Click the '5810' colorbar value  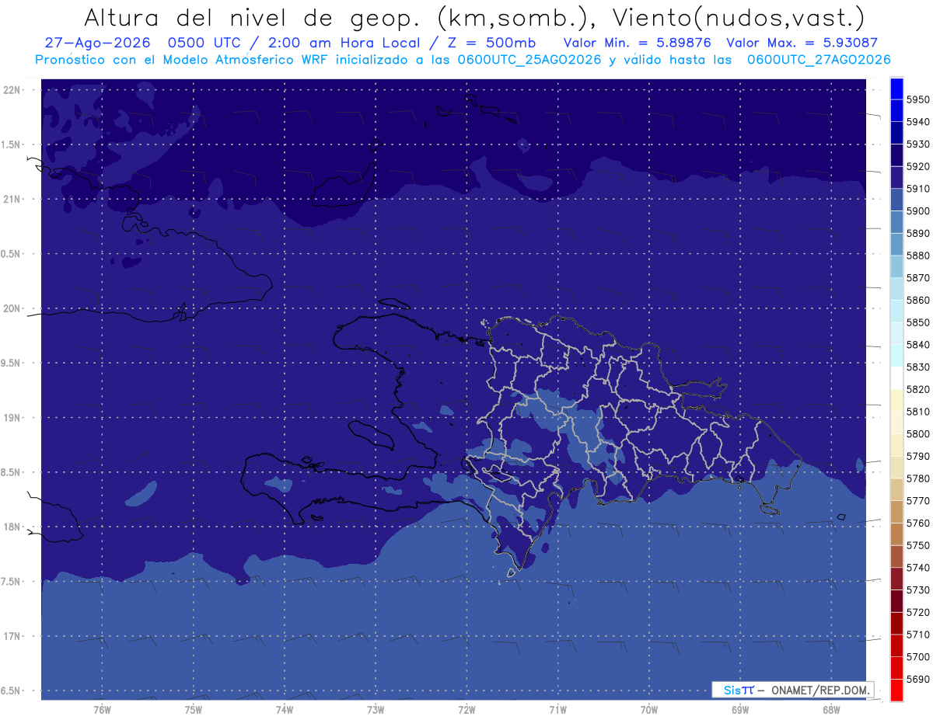coord(917,412)
